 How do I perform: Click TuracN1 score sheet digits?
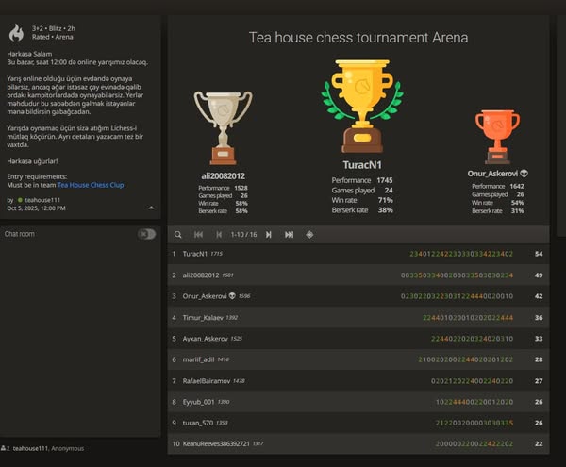point(461,254)
